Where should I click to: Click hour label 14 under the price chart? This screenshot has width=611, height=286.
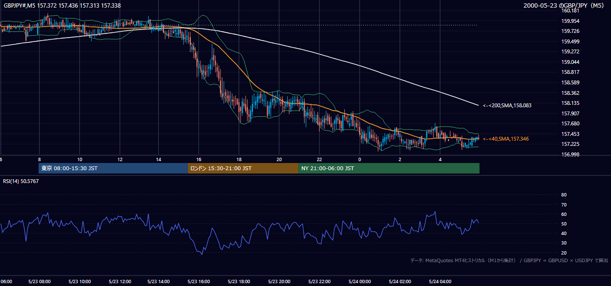coord(159,159)
